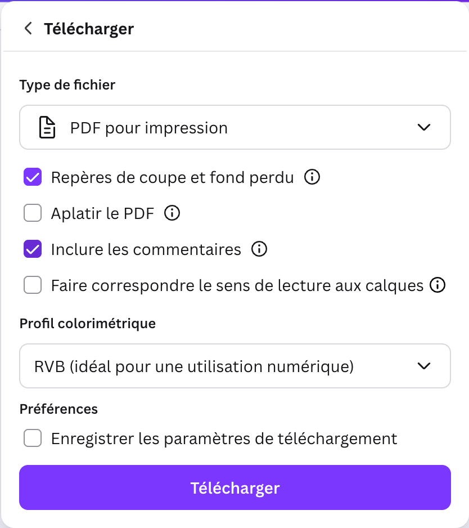This screenshot has width=469, height=528.
Task: Open the info icon beside Aplatir le PDF
Action: [172, 213]
